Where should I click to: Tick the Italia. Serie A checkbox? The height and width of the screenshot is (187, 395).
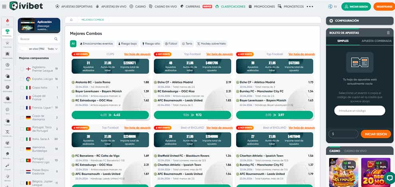22,139
